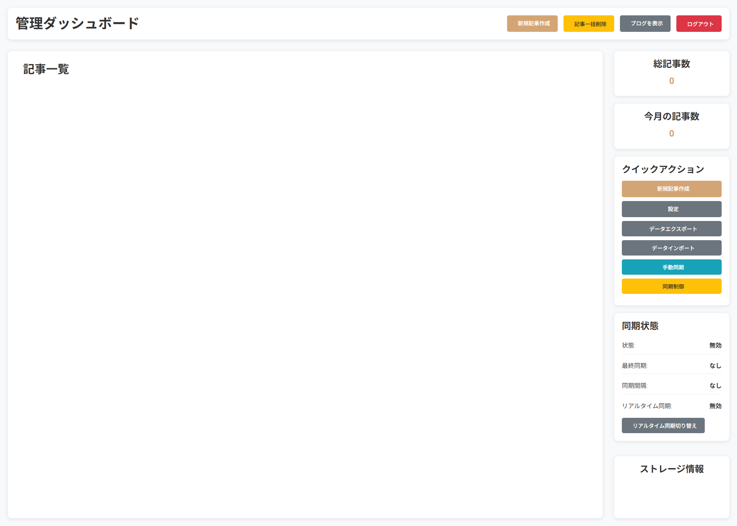Log out with the red ログアウト button

pos(699,24)
